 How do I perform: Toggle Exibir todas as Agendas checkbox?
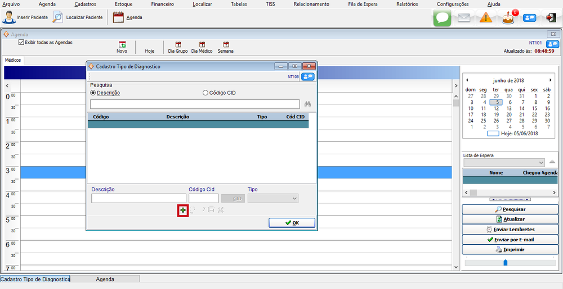pos(21,42)
